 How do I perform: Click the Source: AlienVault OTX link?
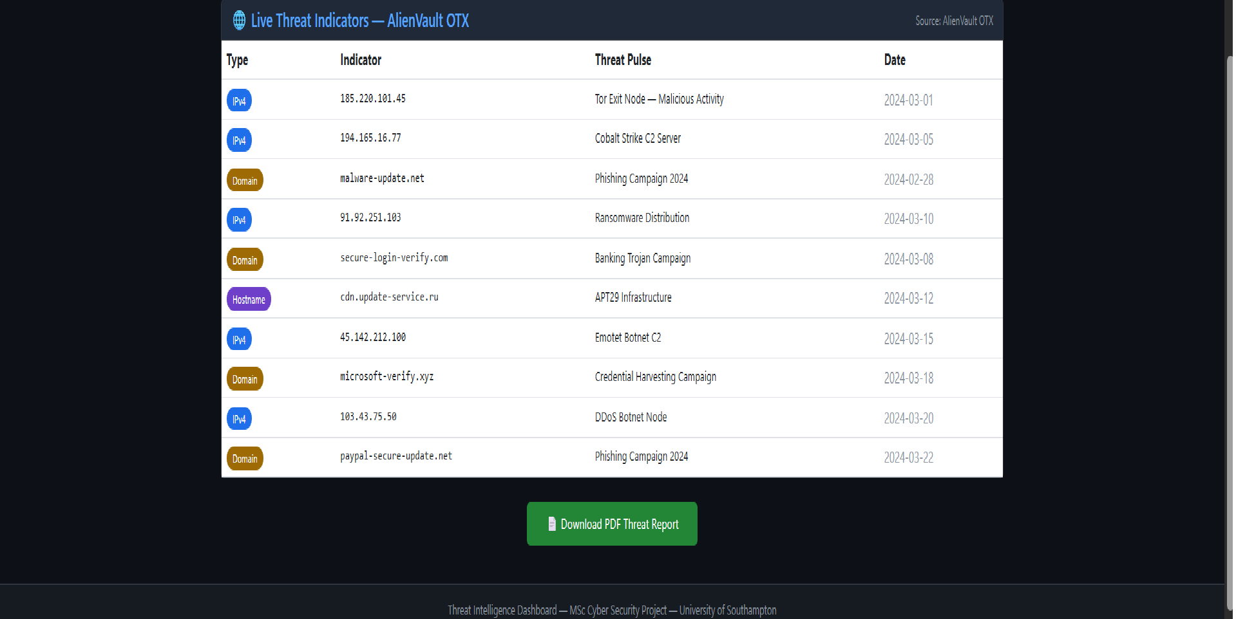(x=953, y=21)
